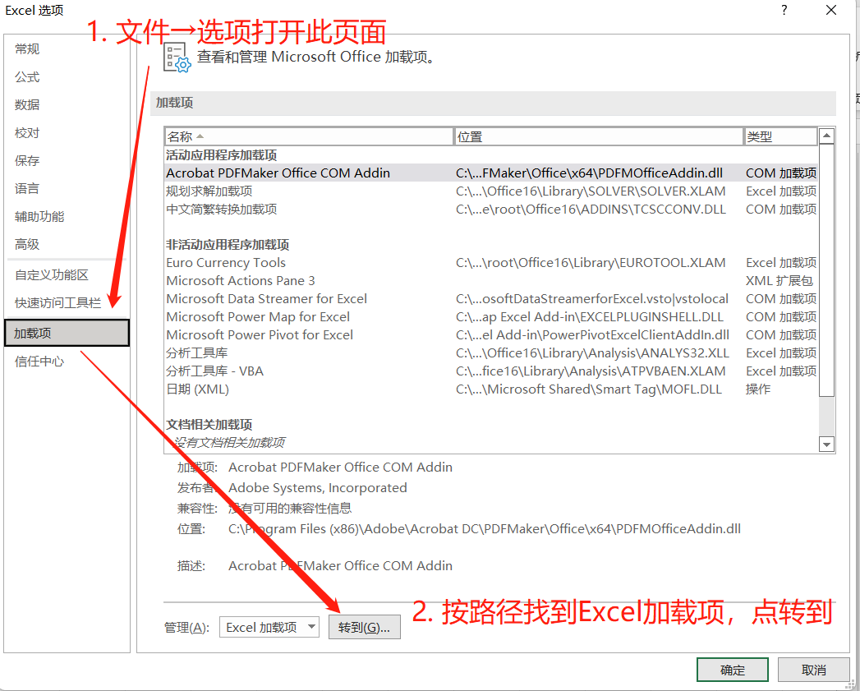This screenshot has width=860, height=691.
Task: Click the 操作 type cell
Action: (x=758, y=389)
